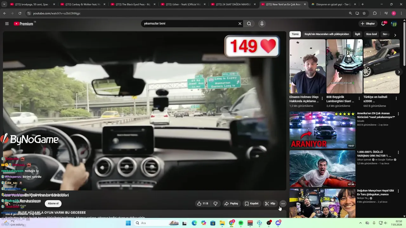Image resolution: width=406 pixels, height=228 pixels.
Task: Run the search with the magnifier button
Action: point(249,23)
